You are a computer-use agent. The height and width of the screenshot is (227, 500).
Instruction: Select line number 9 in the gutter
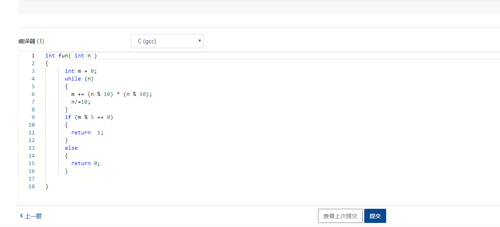(x=33, y=117)
